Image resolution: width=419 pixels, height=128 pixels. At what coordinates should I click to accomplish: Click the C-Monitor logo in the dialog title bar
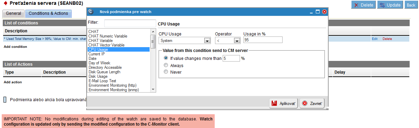[91, 12]
